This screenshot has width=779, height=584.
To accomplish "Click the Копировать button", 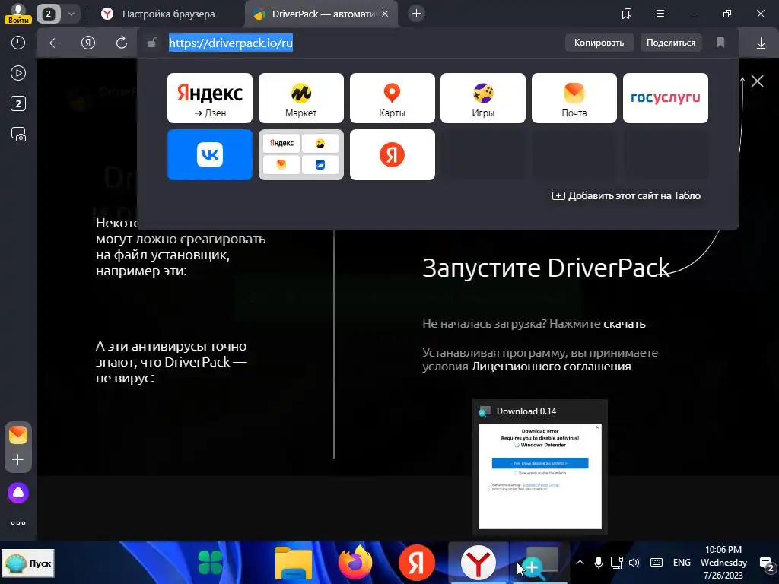I will 599,43.
